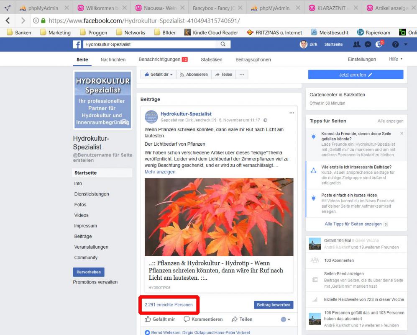Select Videos in left sidebar
This screenshot has height=335, width=417.
pyautogui.click(x=81, y=215)
